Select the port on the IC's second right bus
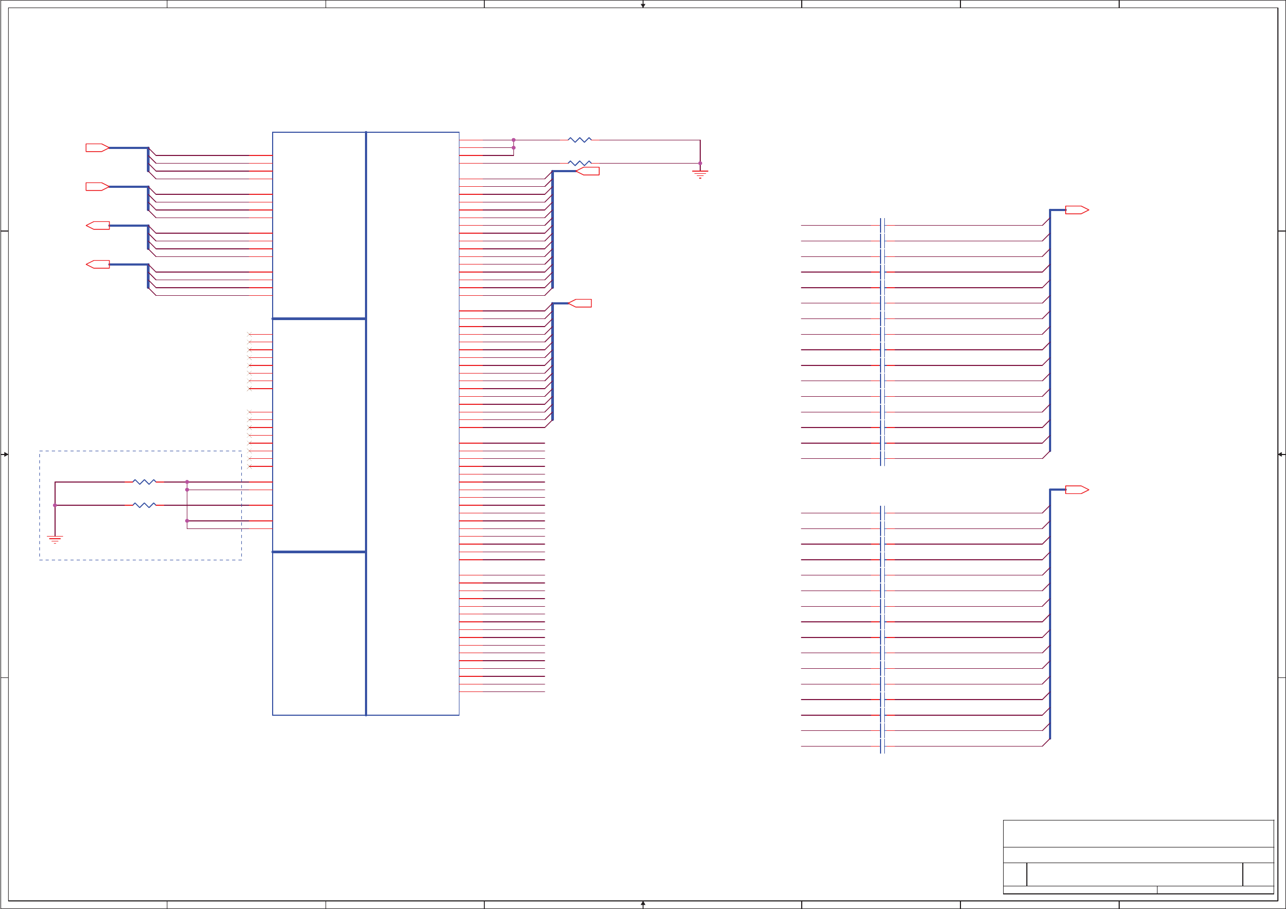Viewport: 1286px width, 909px height. [580, 303]
